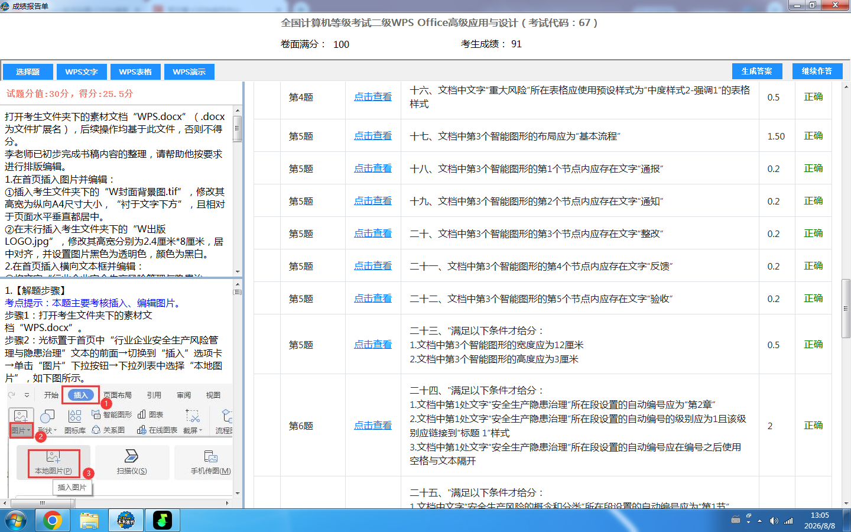
Task: Click the '考生成绩： 91' text
Action: pos(492,44)
